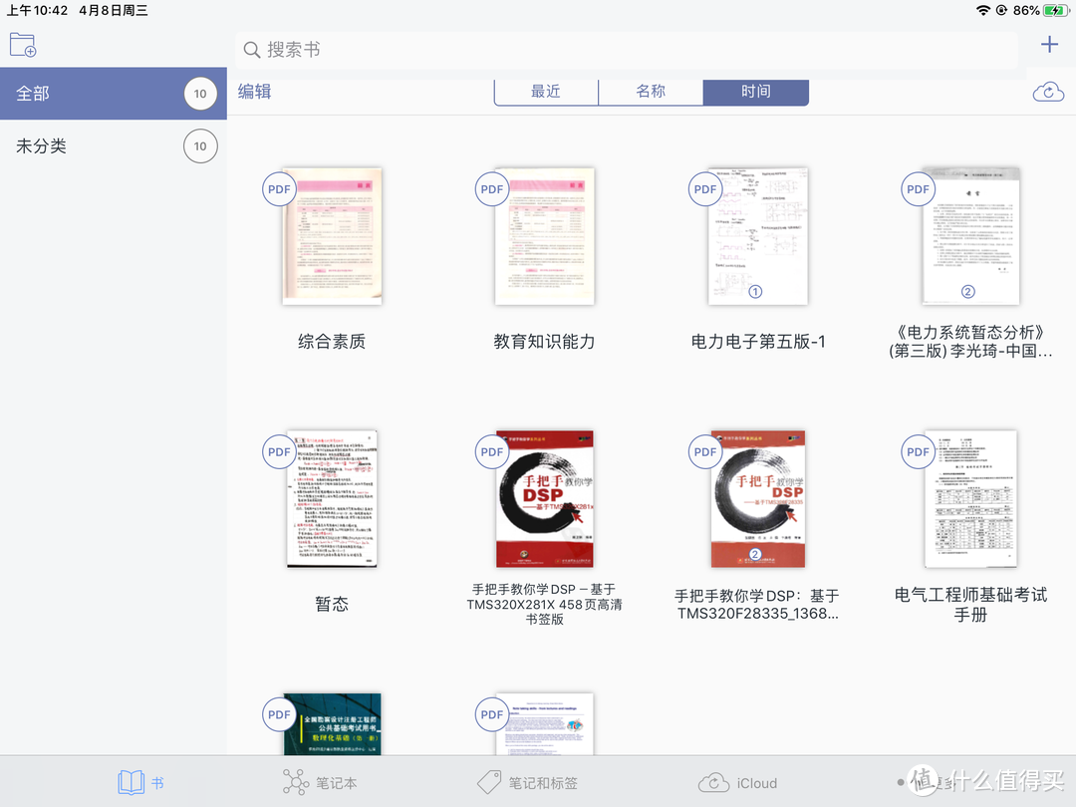
Task: Tap the cloud sync icon
Action: (1048, 92)
